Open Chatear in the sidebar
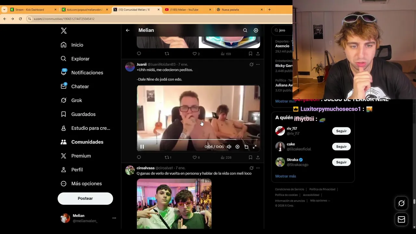This screenshot has width=416, height=234. [75, 86]
